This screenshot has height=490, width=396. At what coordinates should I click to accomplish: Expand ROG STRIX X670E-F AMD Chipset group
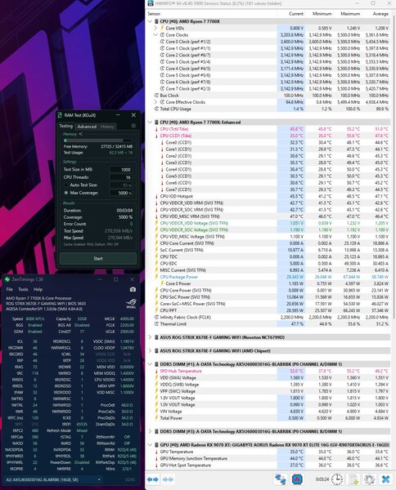[x=151, y=350]
